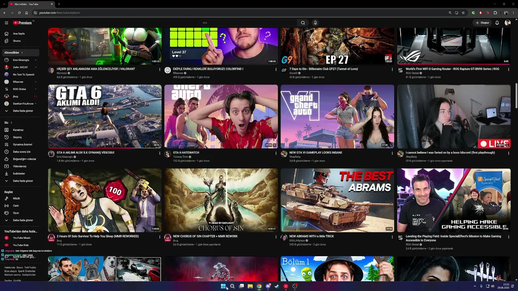The width and height of the screenshot is (518, 291).
Task: Open a new browser tab
Action: (59, 4)
